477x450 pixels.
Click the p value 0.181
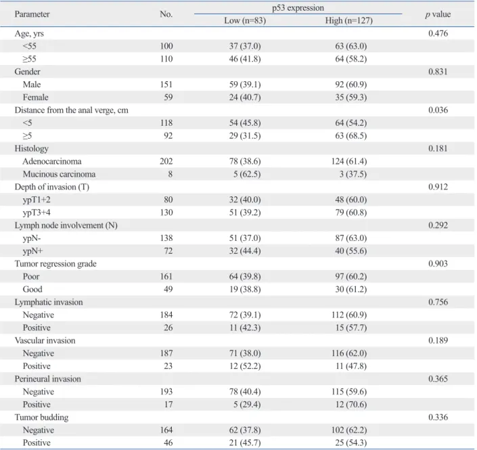(x=438, y=148)
